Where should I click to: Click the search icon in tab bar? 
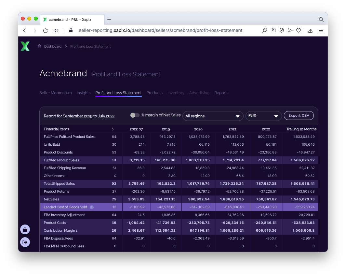click(x=321, y=20)
